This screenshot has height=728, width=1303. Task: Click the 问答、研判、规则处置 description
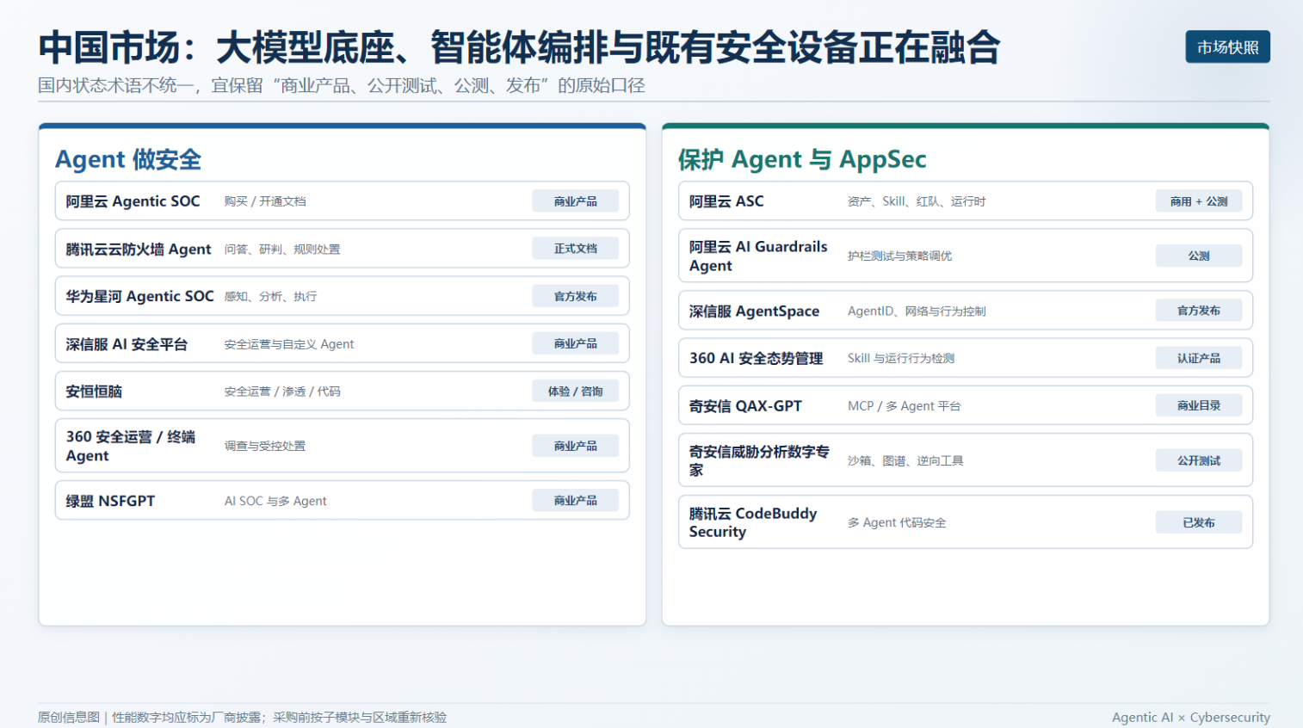pos(282,249)
